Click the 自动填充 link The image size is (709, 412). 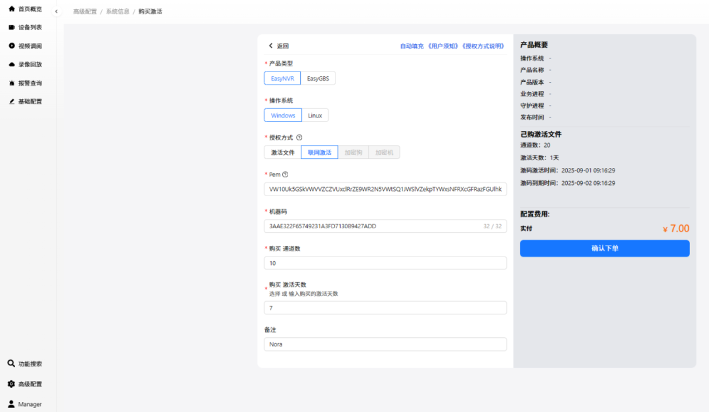coord(412,46)
